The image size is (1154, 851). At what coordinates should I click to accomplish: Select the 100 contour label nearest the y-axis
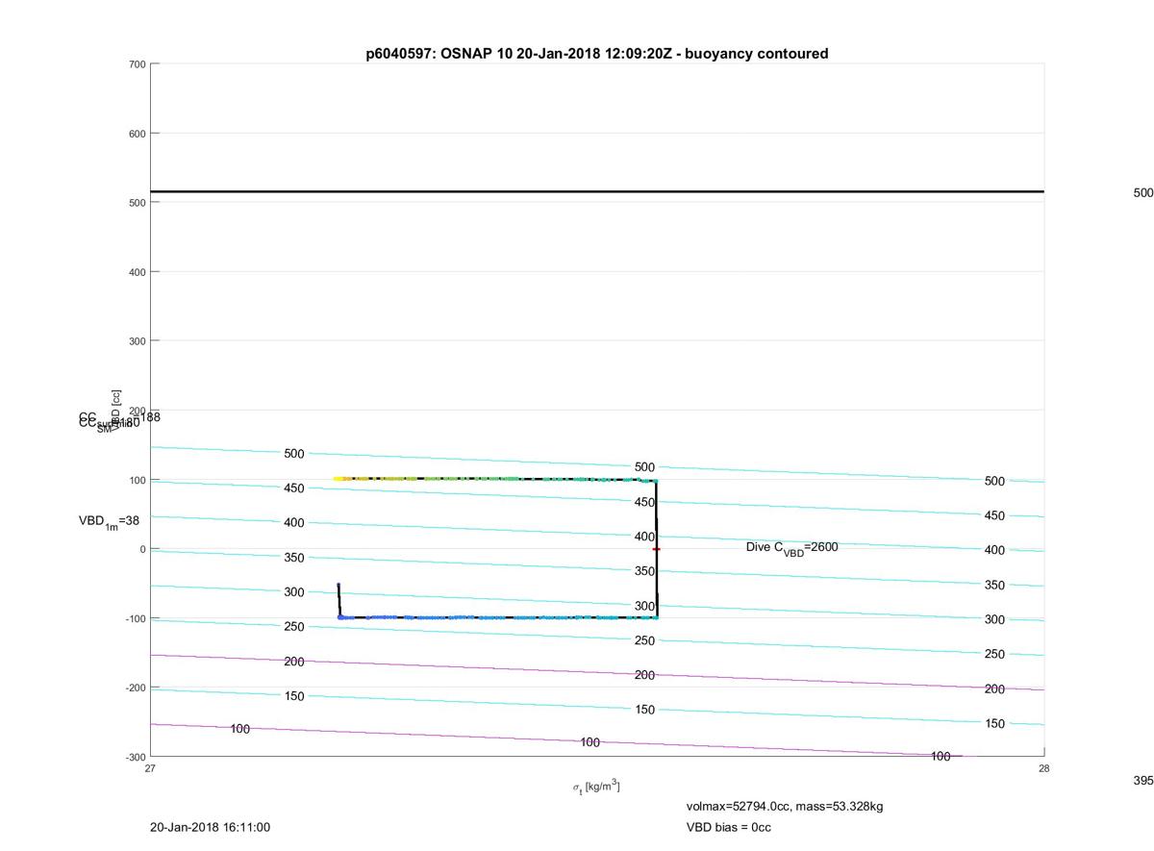(239, 729)
